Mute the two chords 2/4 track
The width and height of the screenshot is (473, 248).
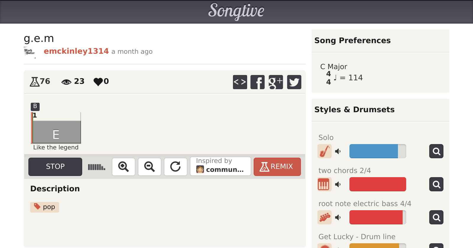point(338,185)
